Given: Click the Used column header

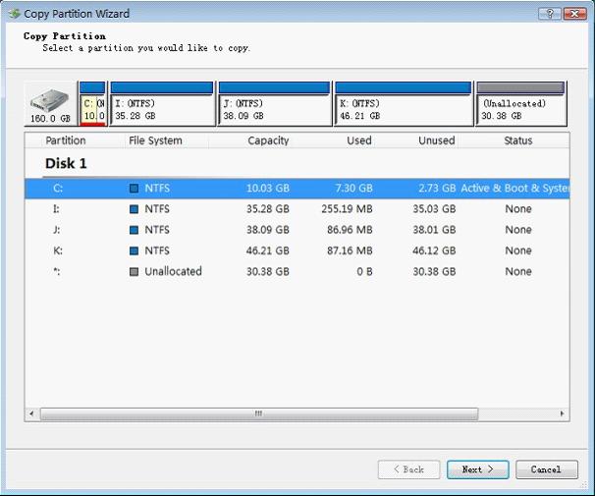Looking at the screenshot, I should [358, 140].
